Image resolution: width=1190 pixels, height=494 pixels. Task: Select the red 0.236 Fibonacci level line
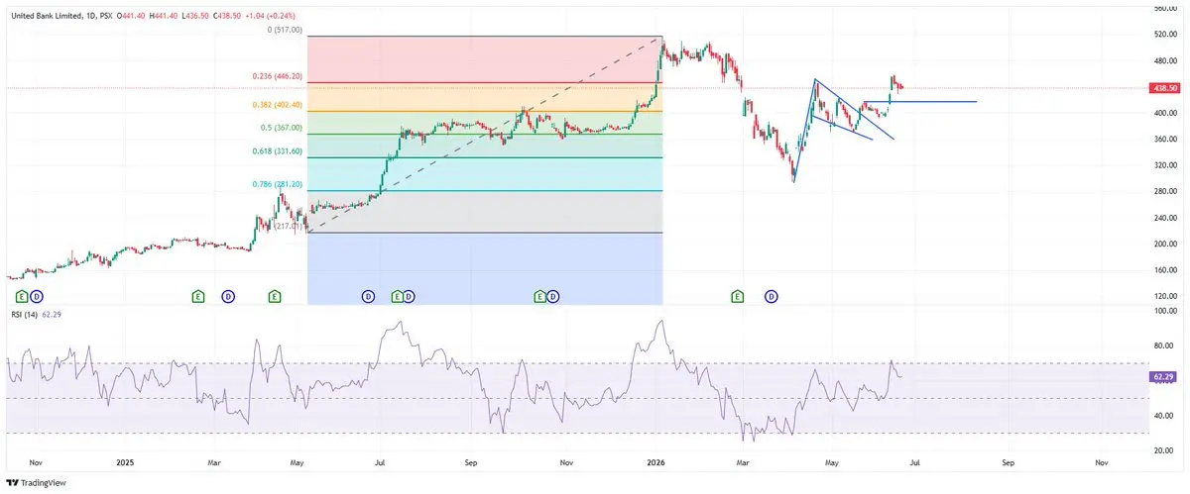(x=485, y=82)
